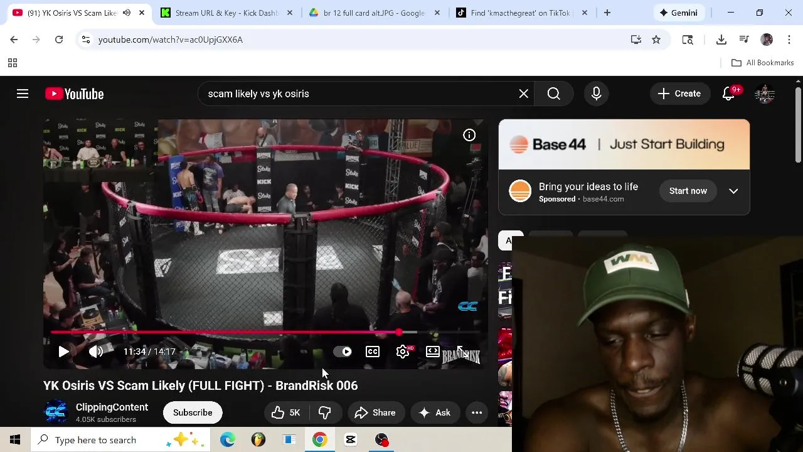803x452 pixels.
Task: Open FL Studio from taskbar
Action: (258, 440)
